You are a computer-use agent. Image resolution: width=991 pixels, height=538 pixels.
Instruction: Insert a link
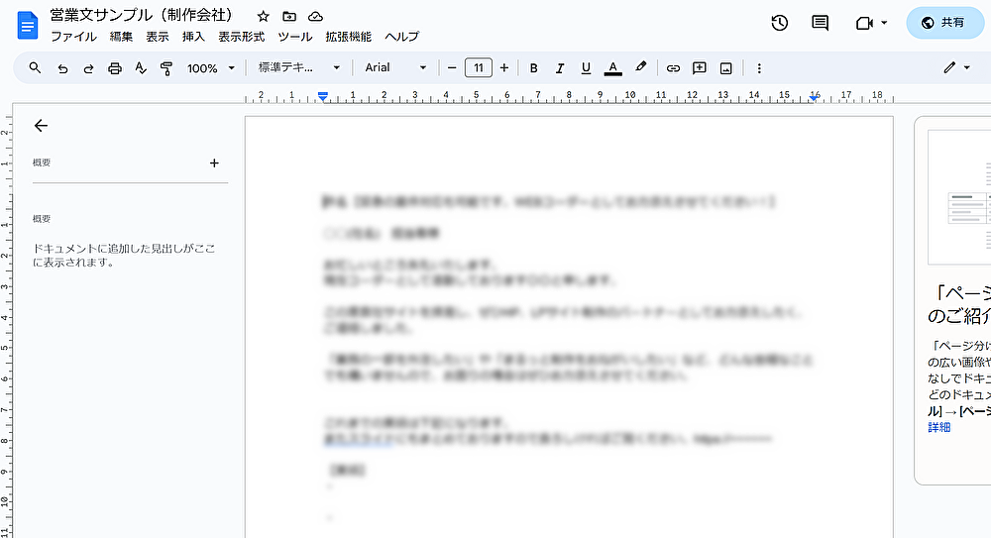[673, 68]
